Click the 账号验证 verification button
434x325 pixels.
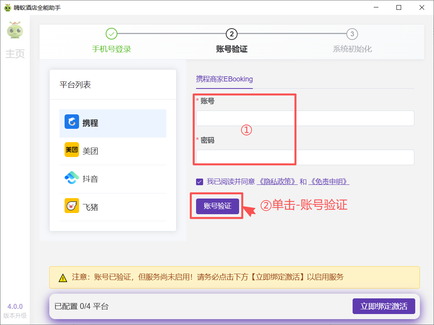pos(217,206)
